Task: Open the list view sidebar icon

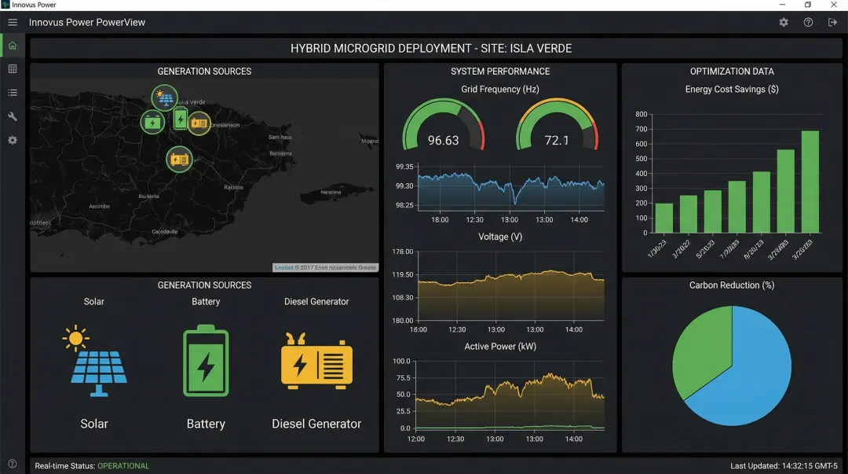Action: coord(13,93)
